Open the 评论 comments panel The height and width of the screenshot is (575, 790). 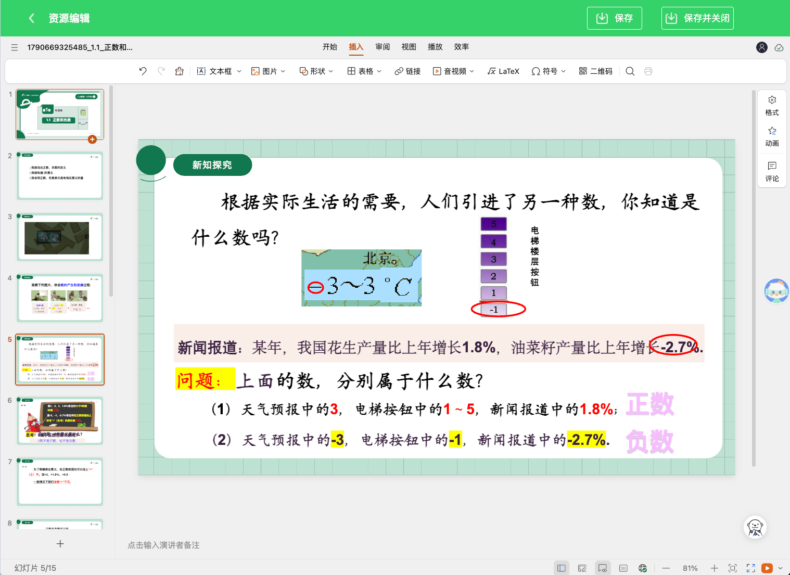click(772, 172)
